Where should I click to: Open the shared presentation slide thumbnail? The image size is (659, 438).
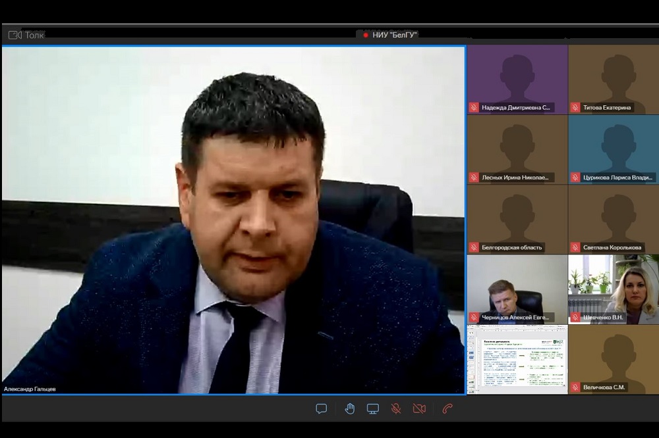[517, 359]
